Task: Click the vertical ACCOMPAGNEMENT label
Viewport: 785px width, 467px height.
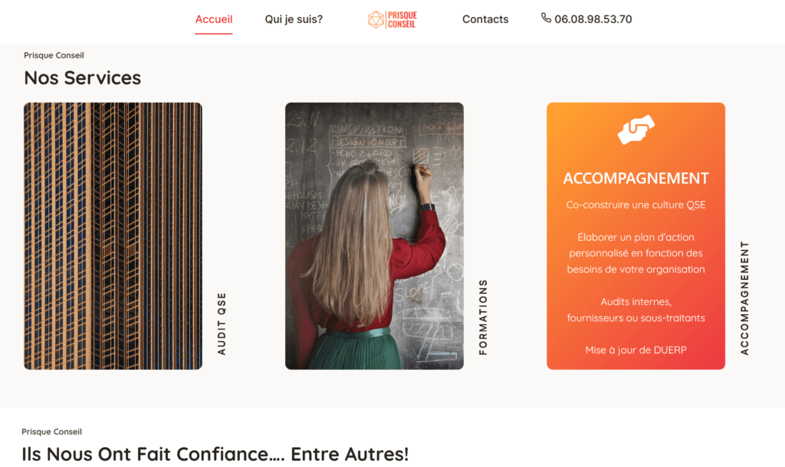Action: [744, 298]
